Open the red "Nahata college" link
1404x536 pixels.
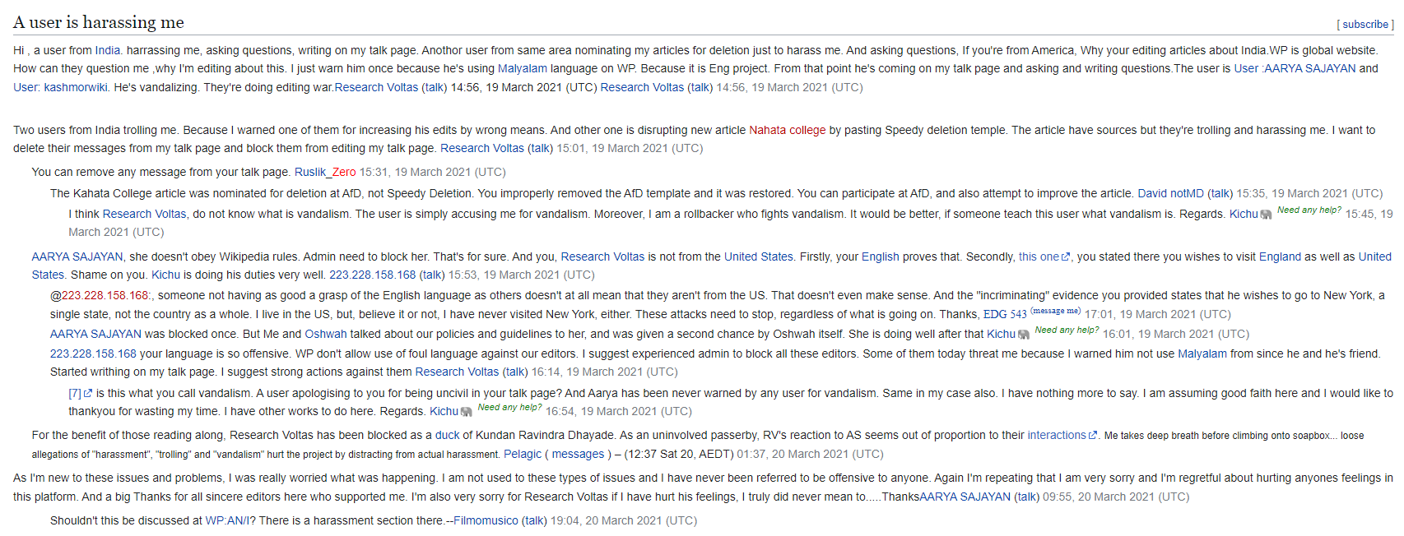point(787,130)
